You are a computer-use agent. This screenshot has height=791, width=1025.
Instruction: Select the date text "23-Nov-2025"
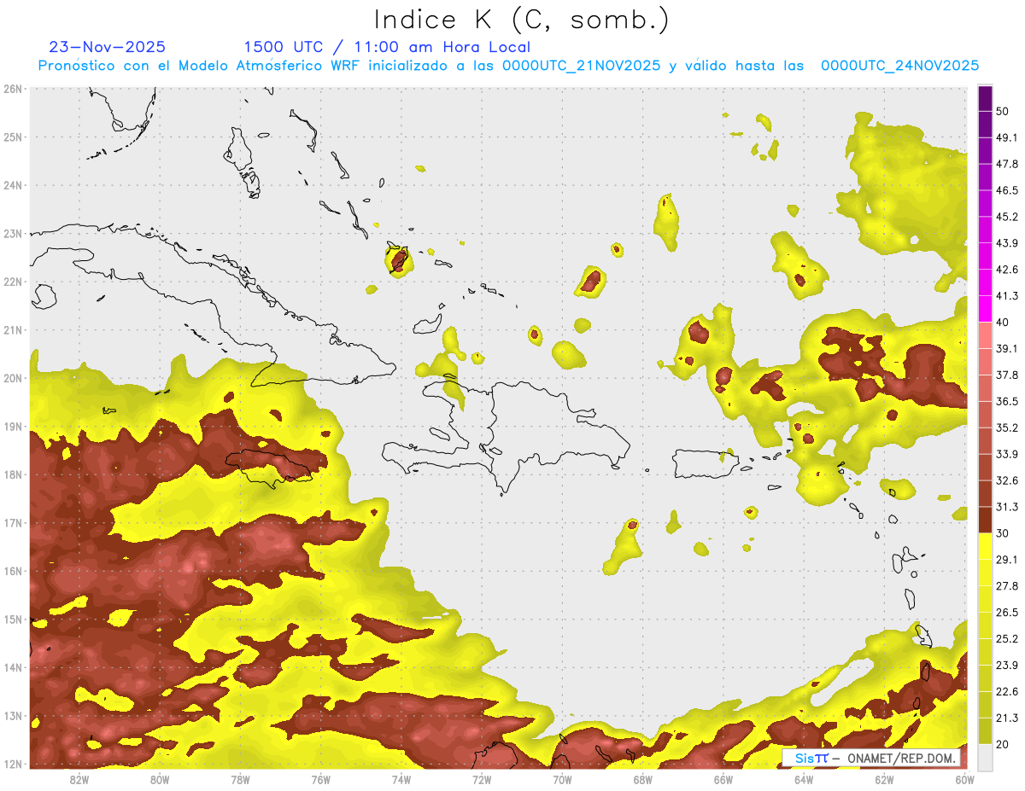pyautogui.click(x=108, y=47)
